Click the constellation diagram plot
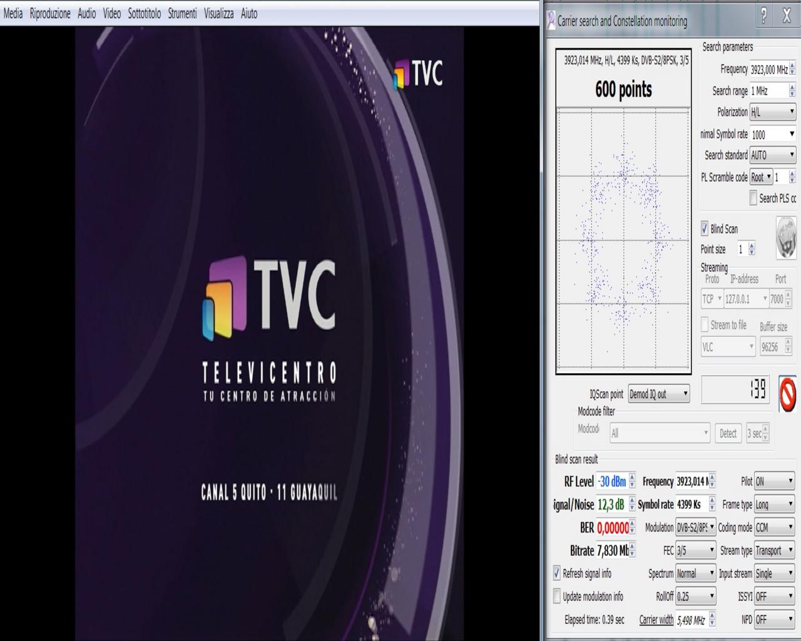Viewport: 801px width, 641px height. point(623,240)
